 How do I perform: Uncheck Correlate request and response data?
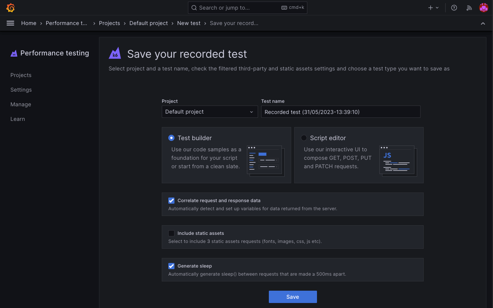(x=171, y=201)
